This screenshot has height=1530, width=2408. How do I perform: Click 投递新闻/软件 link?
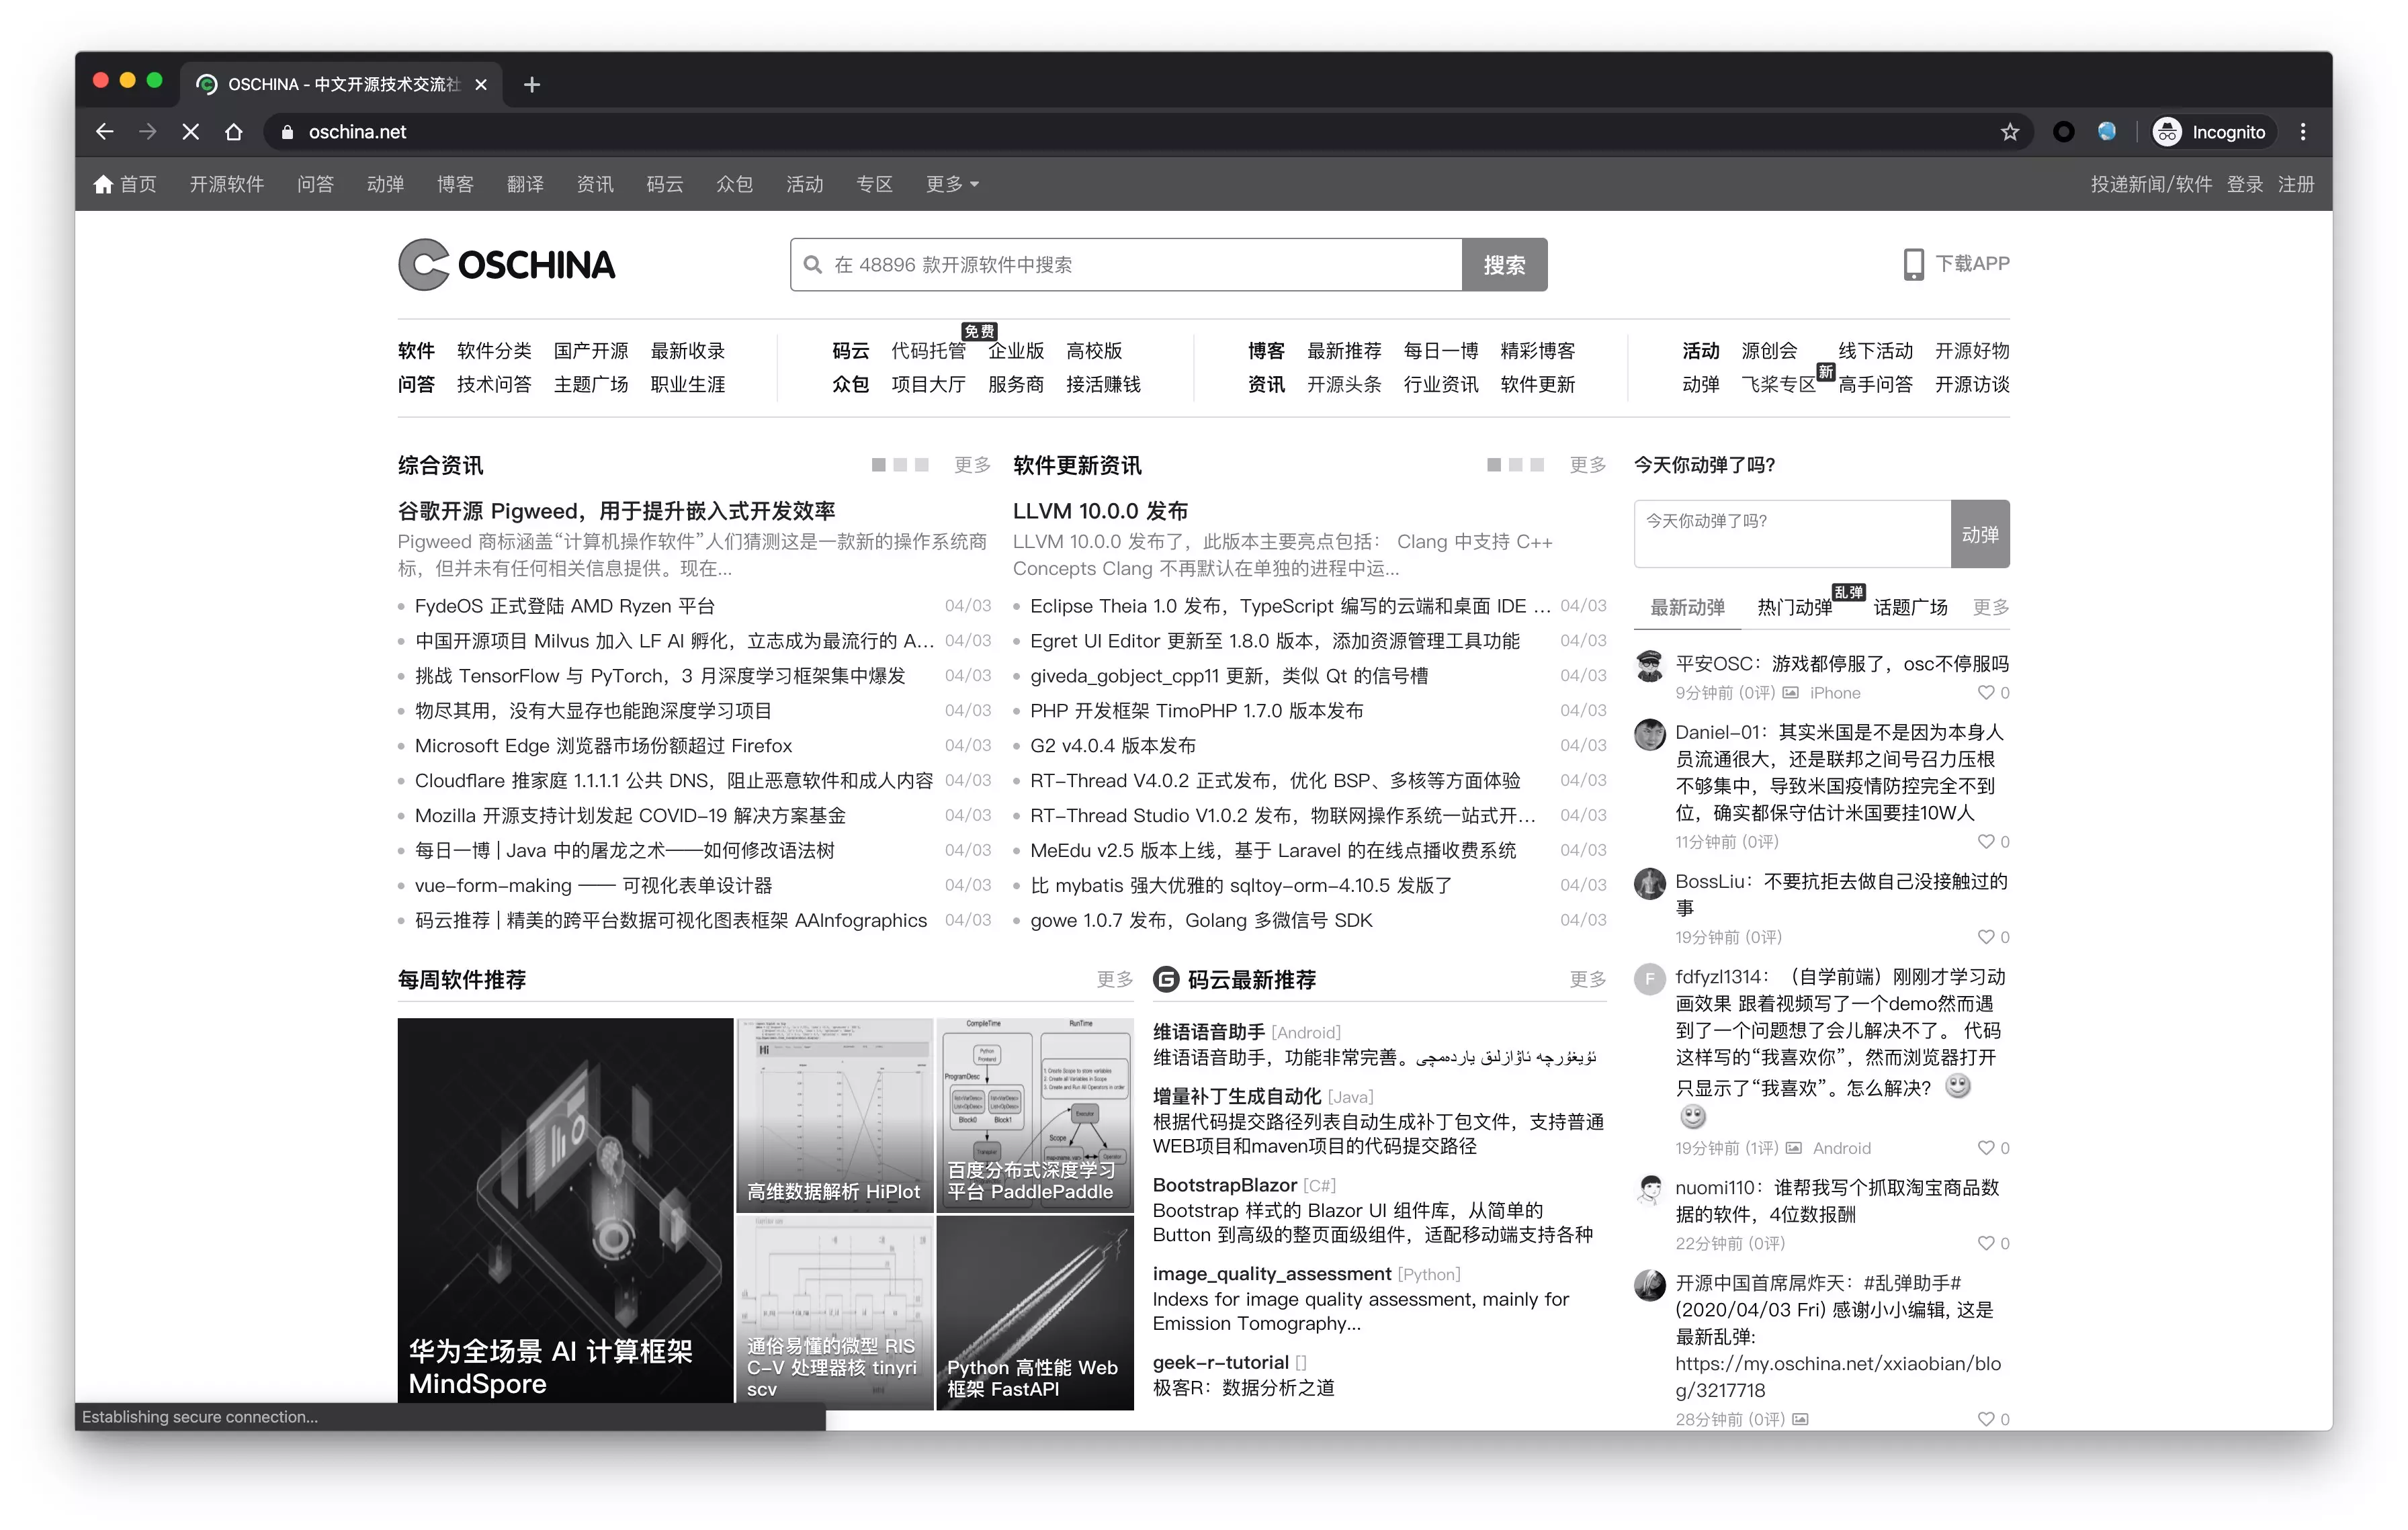click(2151, 184)
